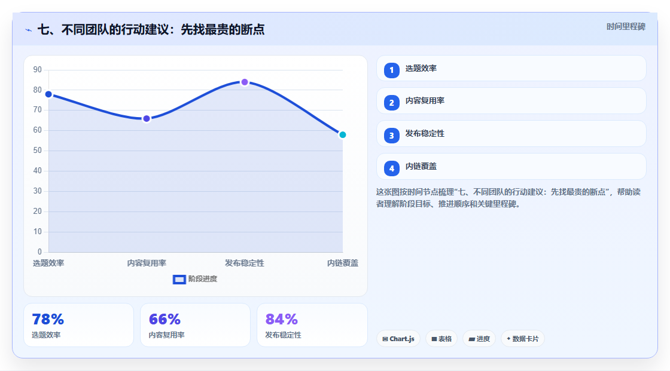Open the 内链覆盖 milestone row
The width and height of the screenshot is (670, 371).
[511, 167]
